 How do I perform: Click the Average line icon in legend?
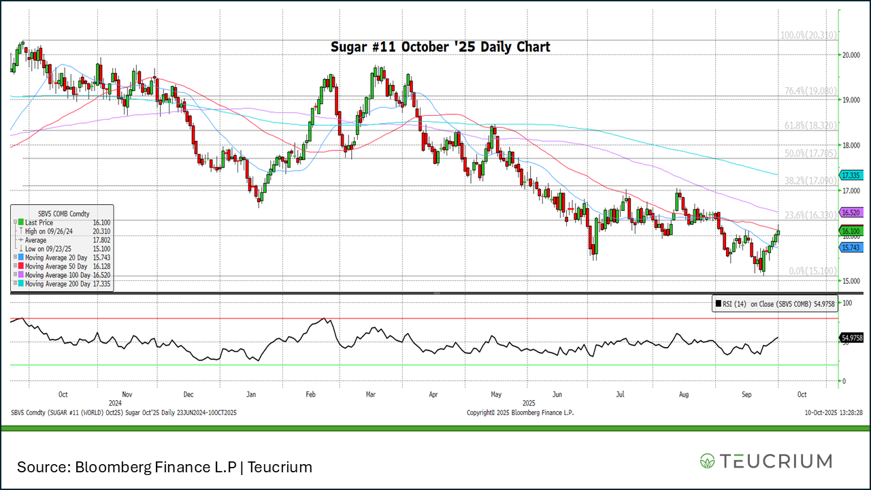pos(21,240)
